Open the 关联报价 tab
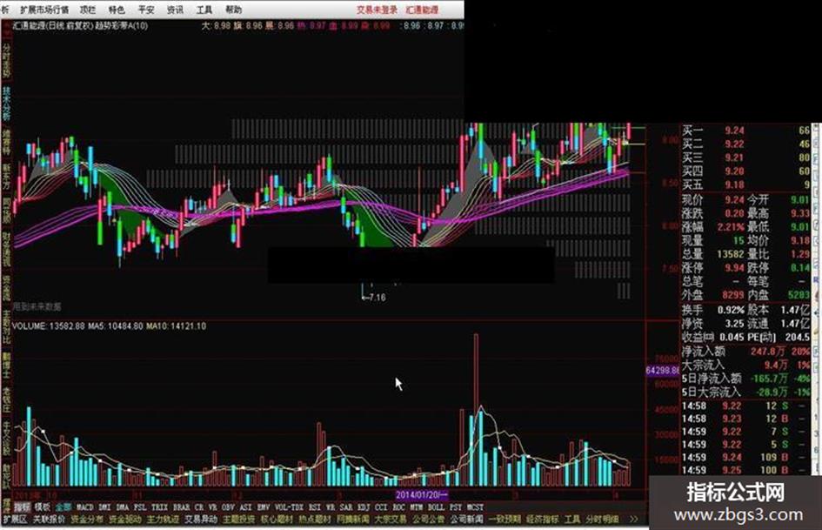This screenshot has height=530, width=822. tap(50, 519)
